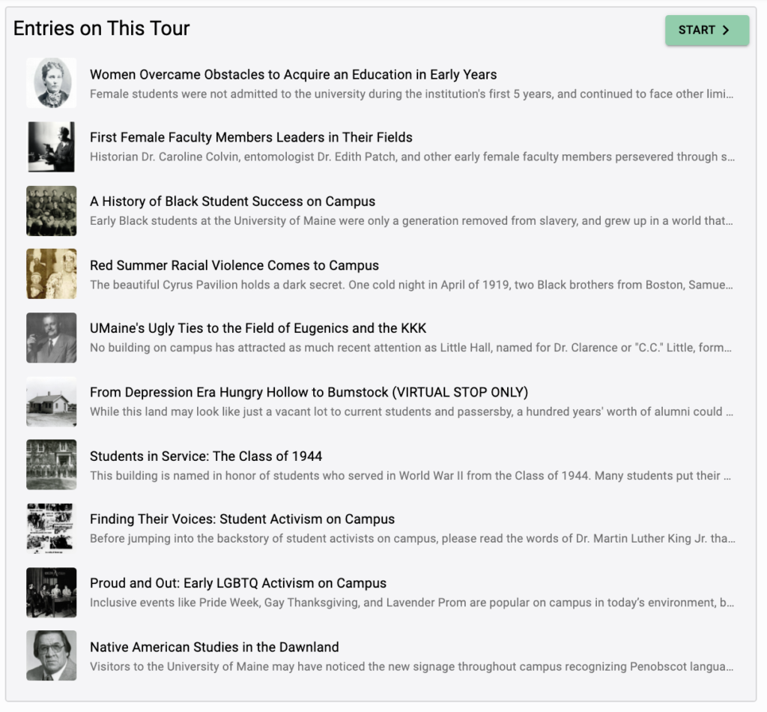Click the chevron arrow inside START button

click(726, 30)
